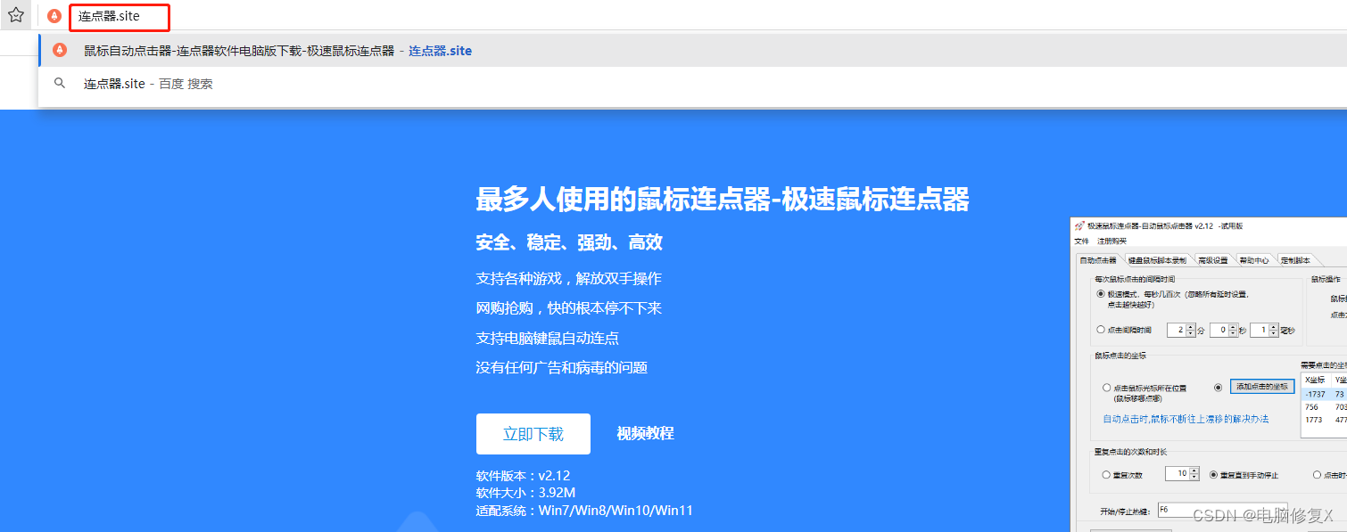Click the 软件版本：v2.12 line

click(x=523, y=476)
